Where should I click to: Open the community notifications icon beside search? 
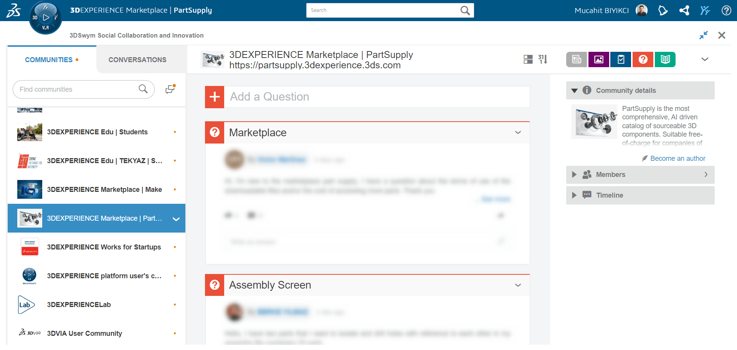[x=170, y=89]
